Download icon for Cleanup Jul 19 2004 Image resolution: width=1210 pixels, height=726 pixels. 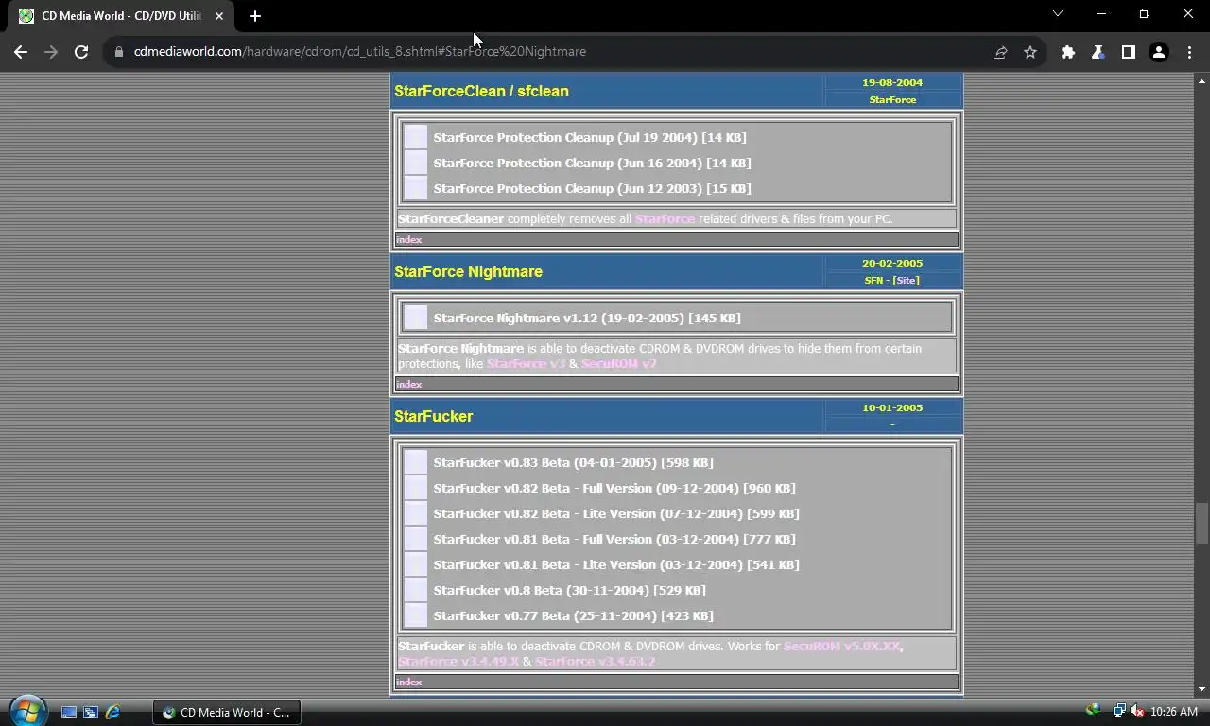[416, 137]
